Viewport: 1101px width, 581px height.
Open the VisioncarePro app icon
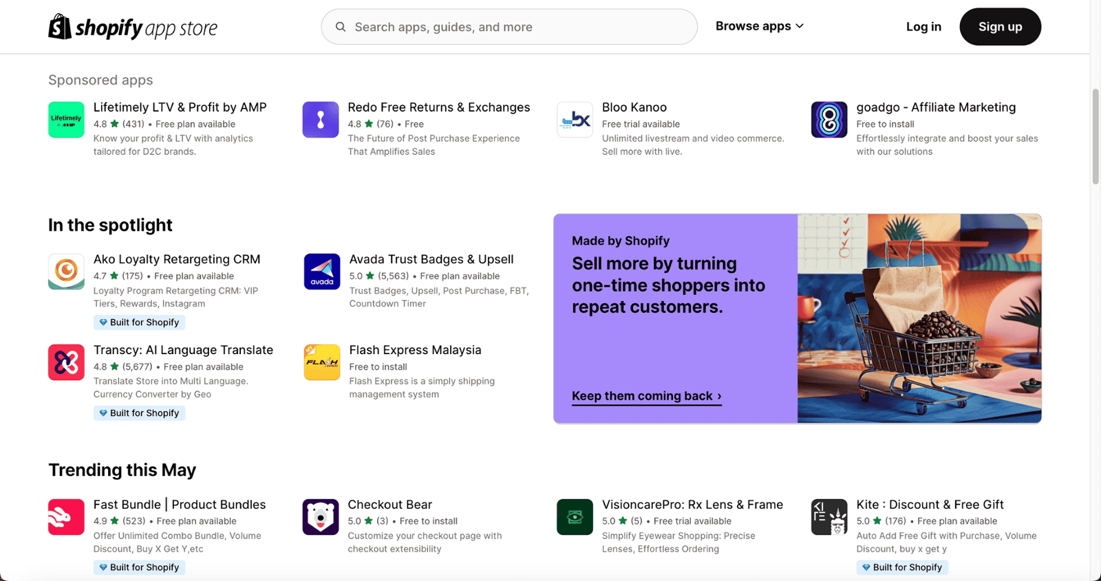[x=575, y=517]
